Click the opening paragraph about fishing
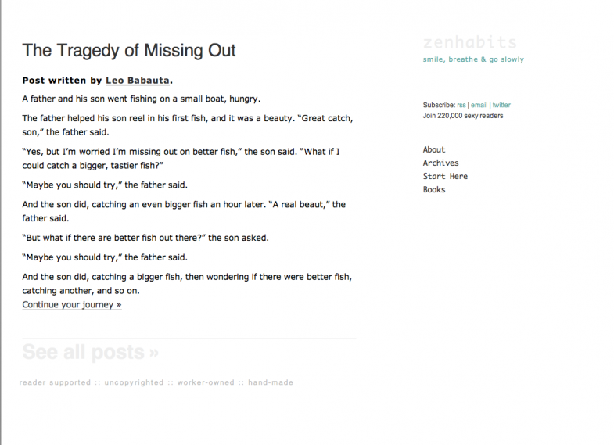The height and width of the screenshot is (445, 614). pos(141,99)
